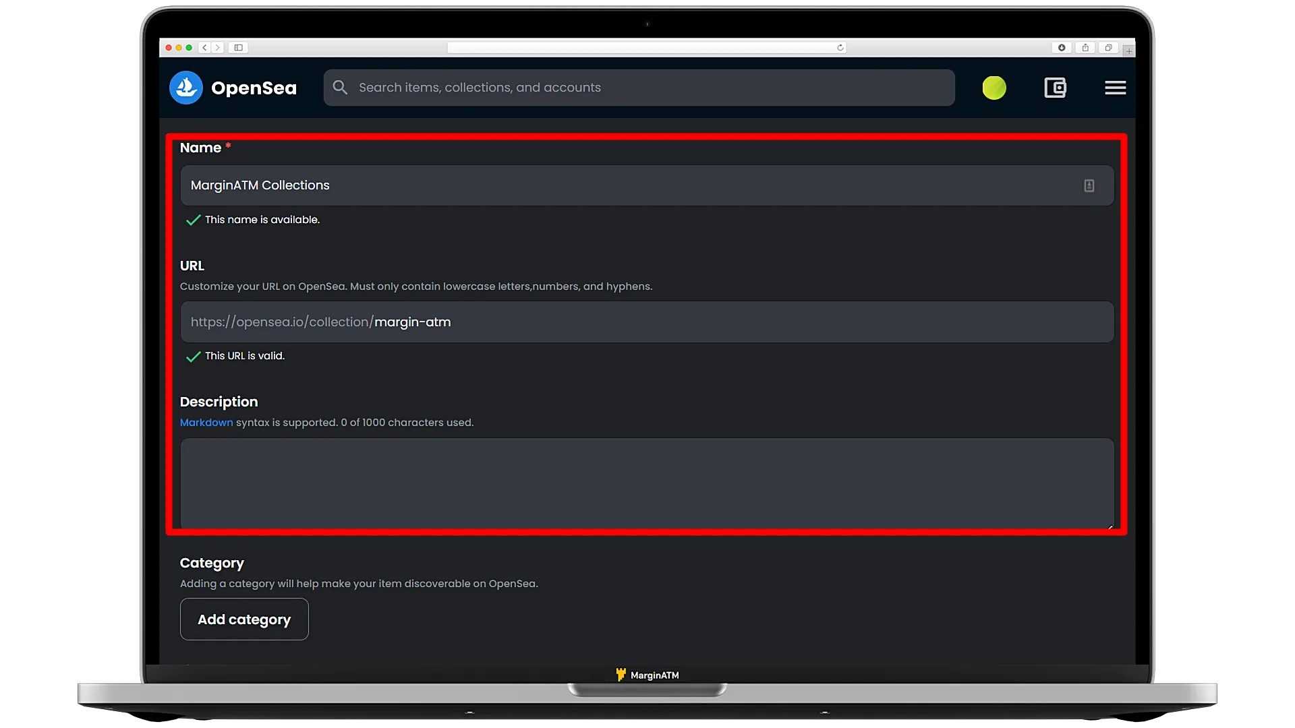Click the browser address bar

tap(647, 48)
